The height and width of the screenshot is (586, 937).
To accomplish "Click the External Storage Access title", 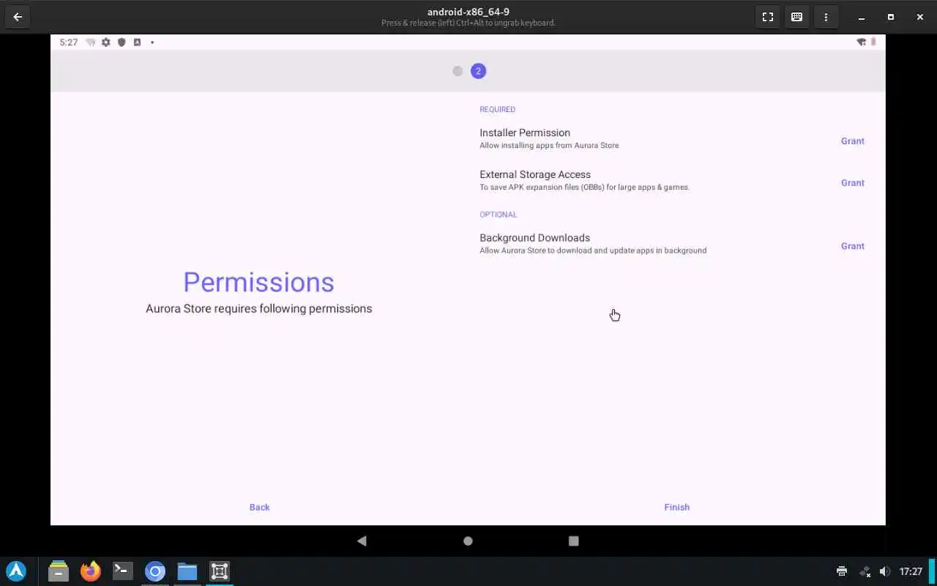I will 535,174.
